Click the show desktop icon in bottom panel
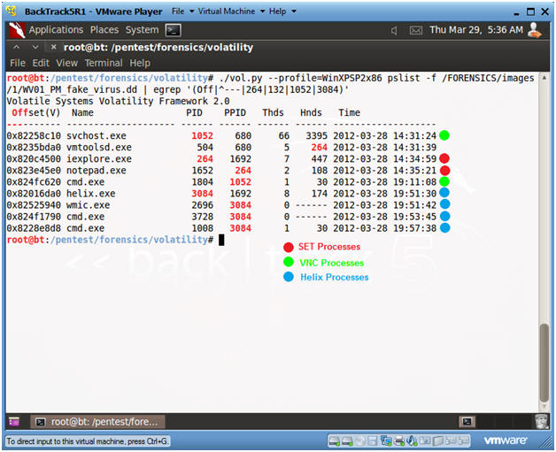The image size is (556, 452). 14,422
